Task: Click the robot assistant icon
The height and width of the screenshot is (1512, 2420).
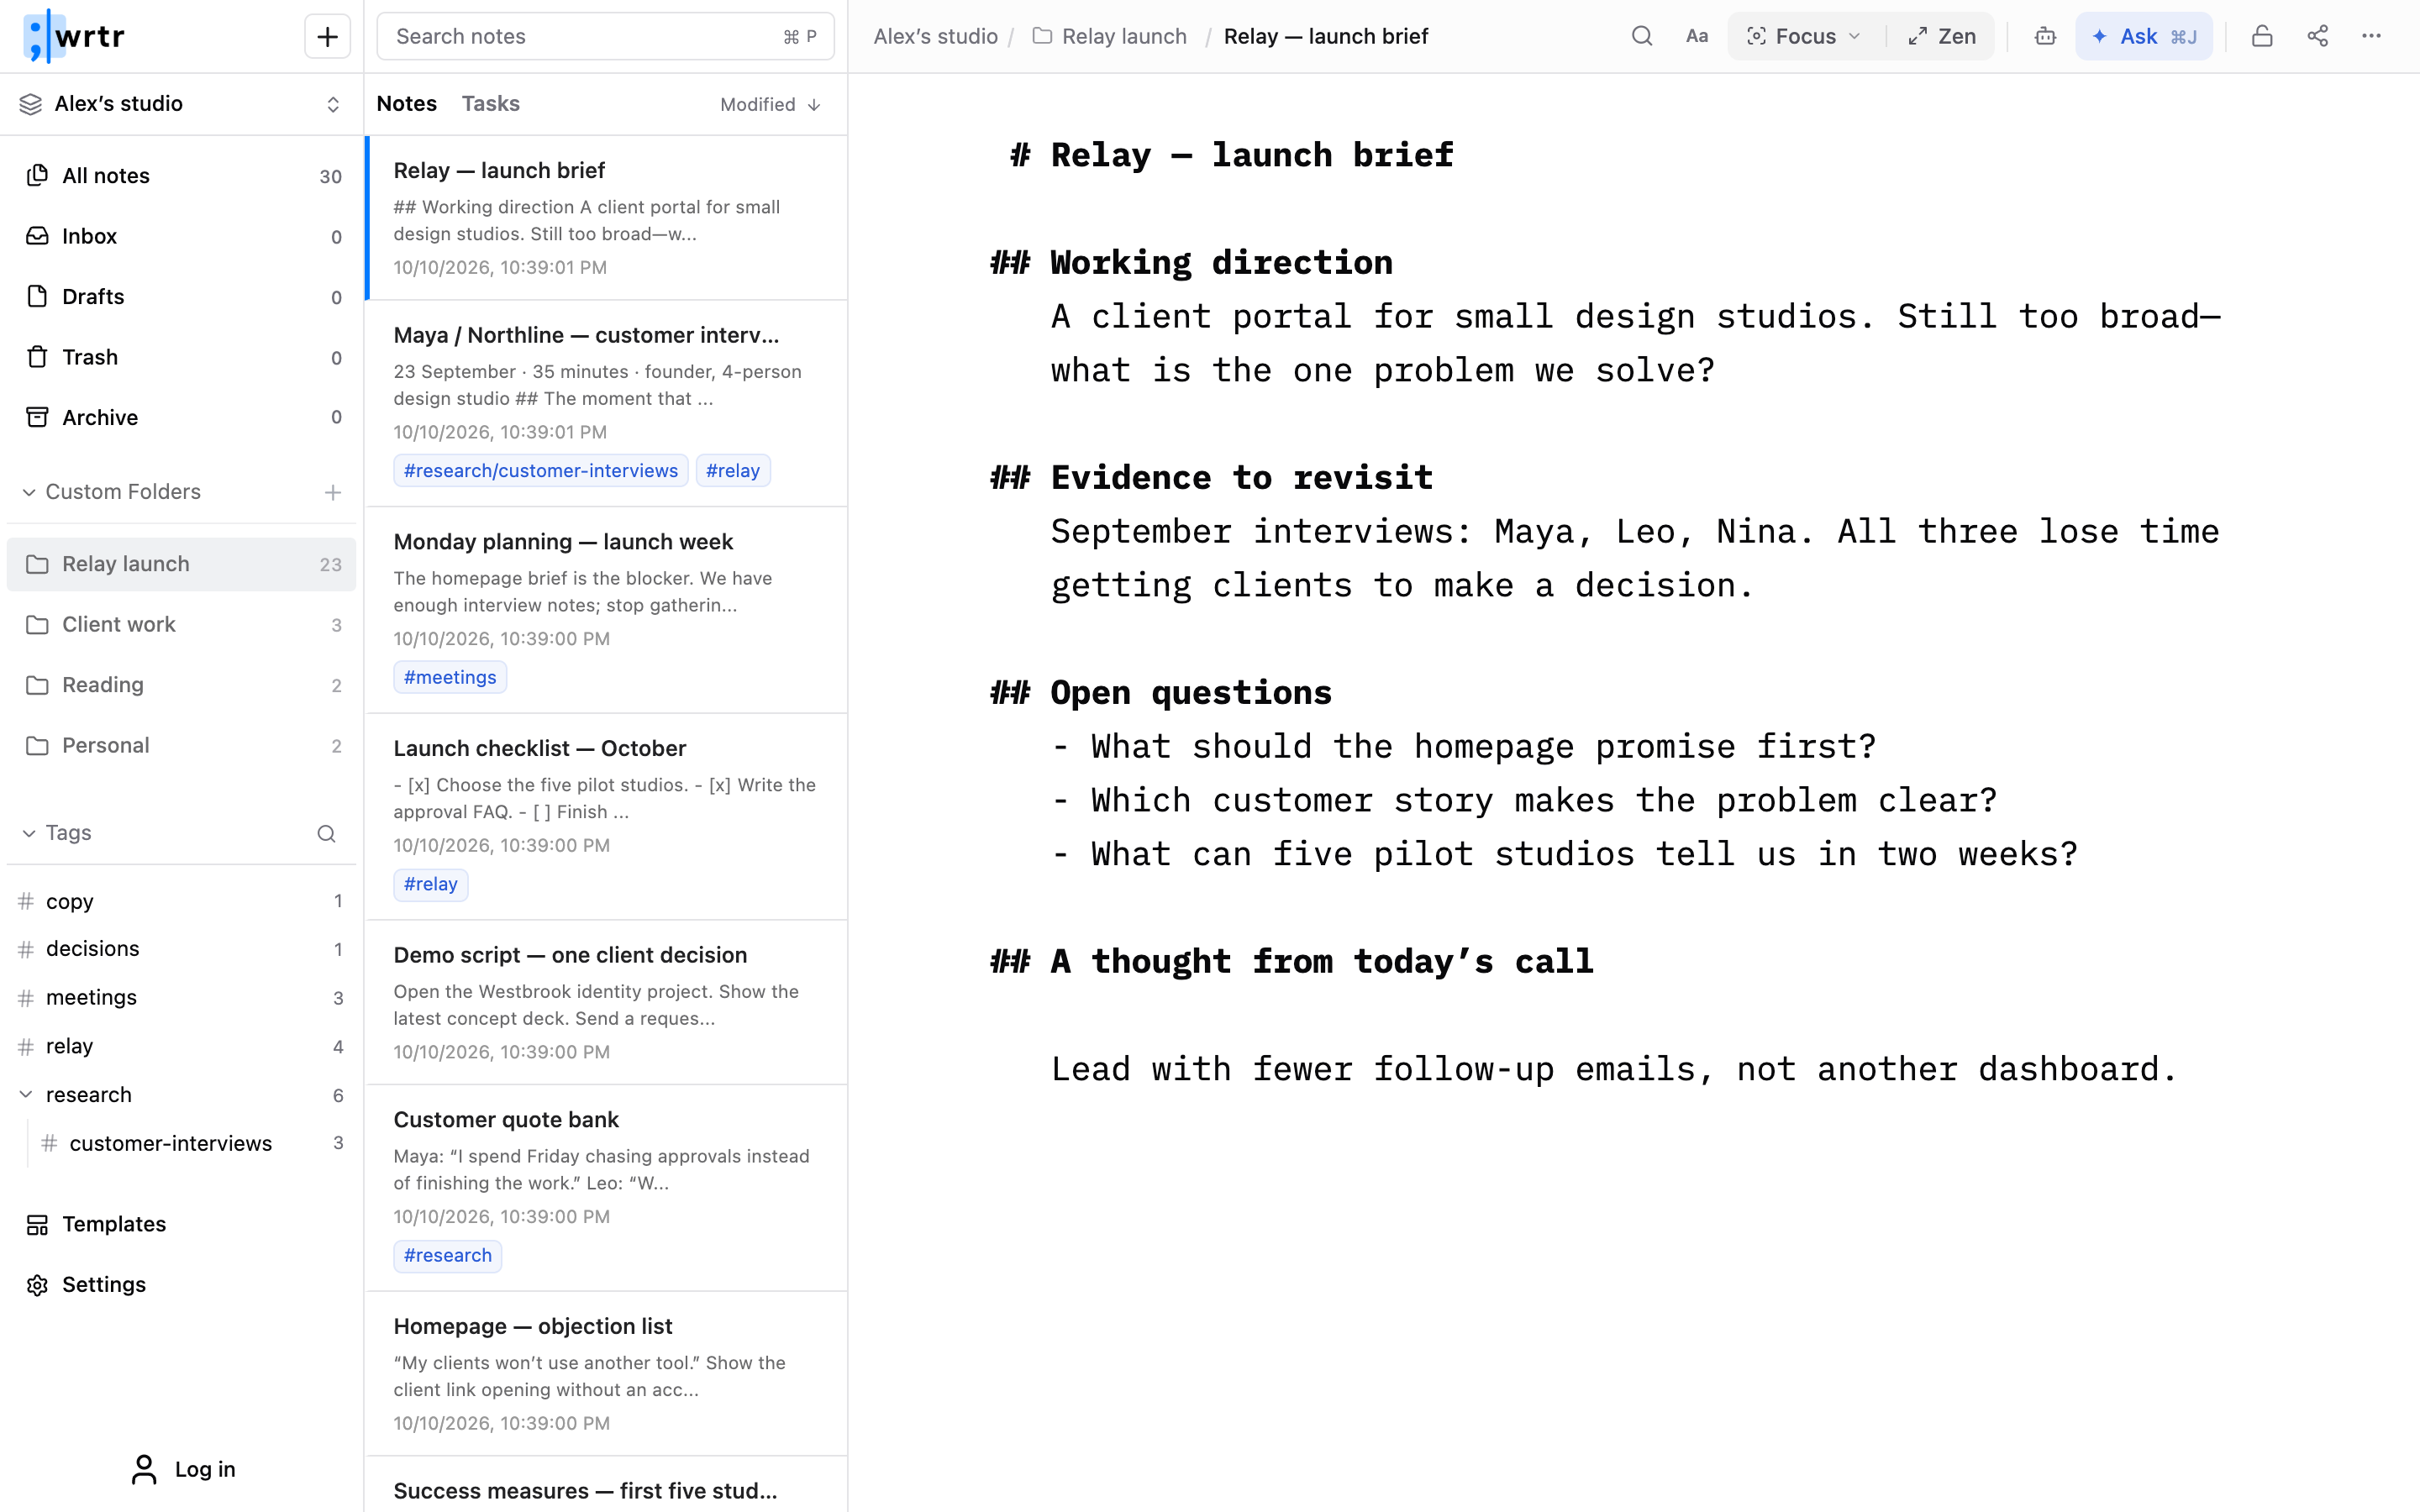Action: pyautogui.click(x=2045, y=36)
